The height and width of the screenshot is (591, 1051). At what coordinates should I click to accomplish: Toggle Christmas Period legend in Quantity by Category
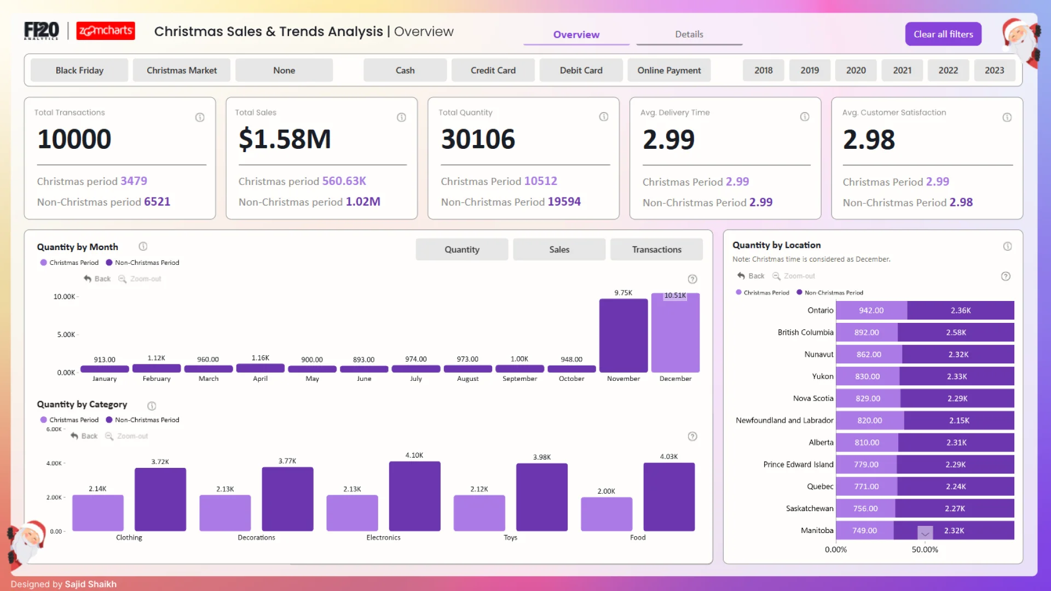pyautogui.click(x=70, y=420)
